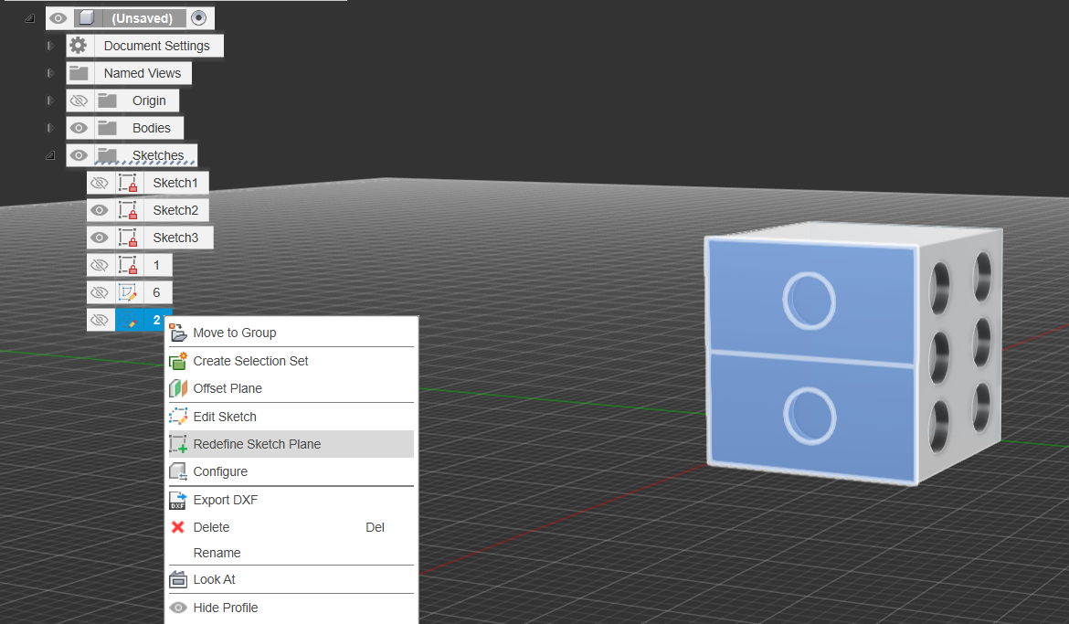Expand the Document Settings node
The width and height of the screenshot is (1069, 624).
click(x=51, y=46)
